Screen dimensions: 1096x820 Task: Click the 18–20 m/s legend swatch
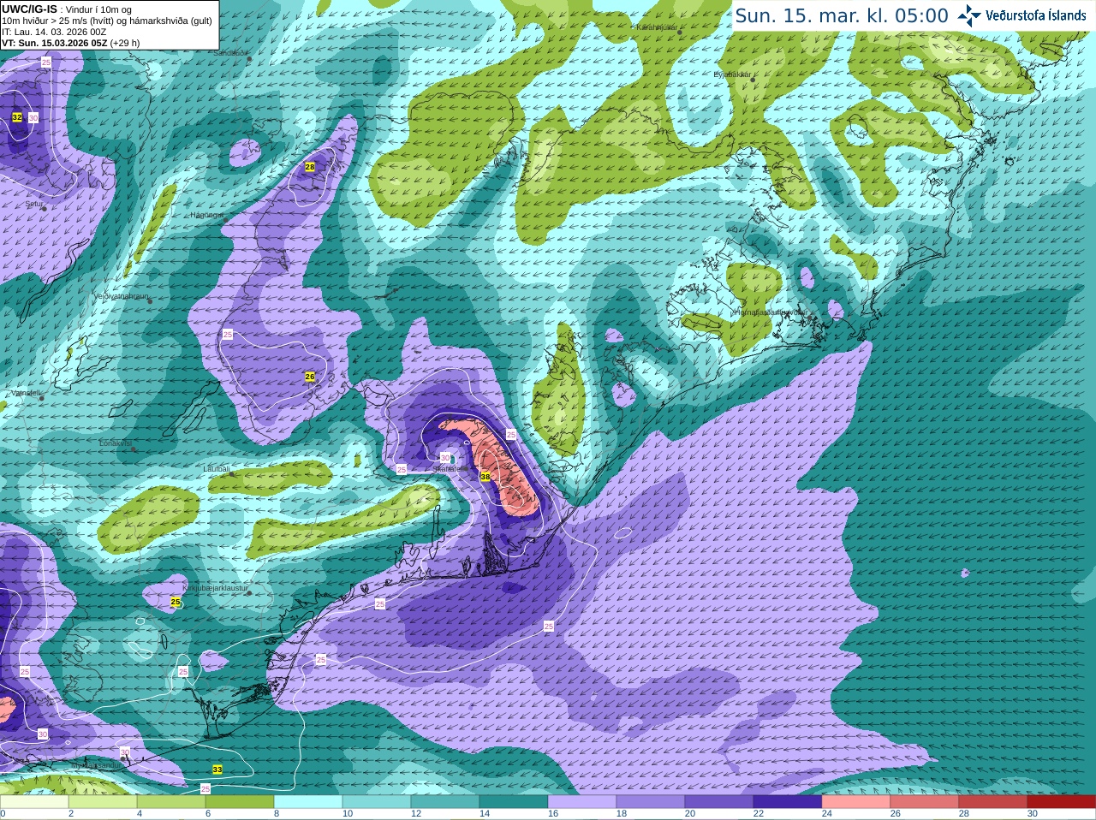pyautogui.click(x=651, y=802)
